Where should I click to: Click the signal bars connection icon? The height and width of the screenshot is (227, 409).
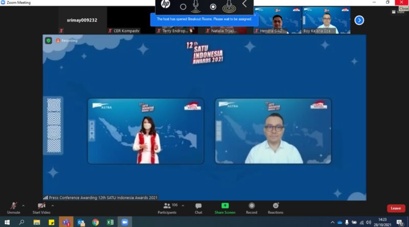pyautogui.click(x=46, y=197)
